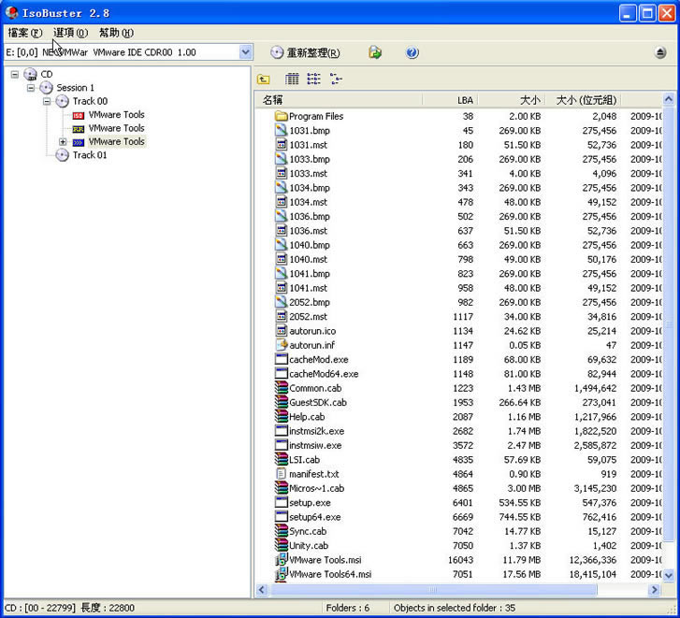
Task: Open the drive selection dropdown
Action: tap(245, 52)
